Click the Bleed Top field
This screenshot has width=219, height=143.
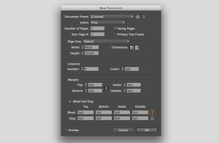point(86,112)
